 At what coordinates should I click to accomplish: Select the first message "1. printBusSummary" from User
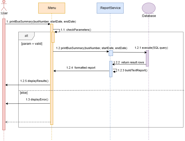click(40, 21)
